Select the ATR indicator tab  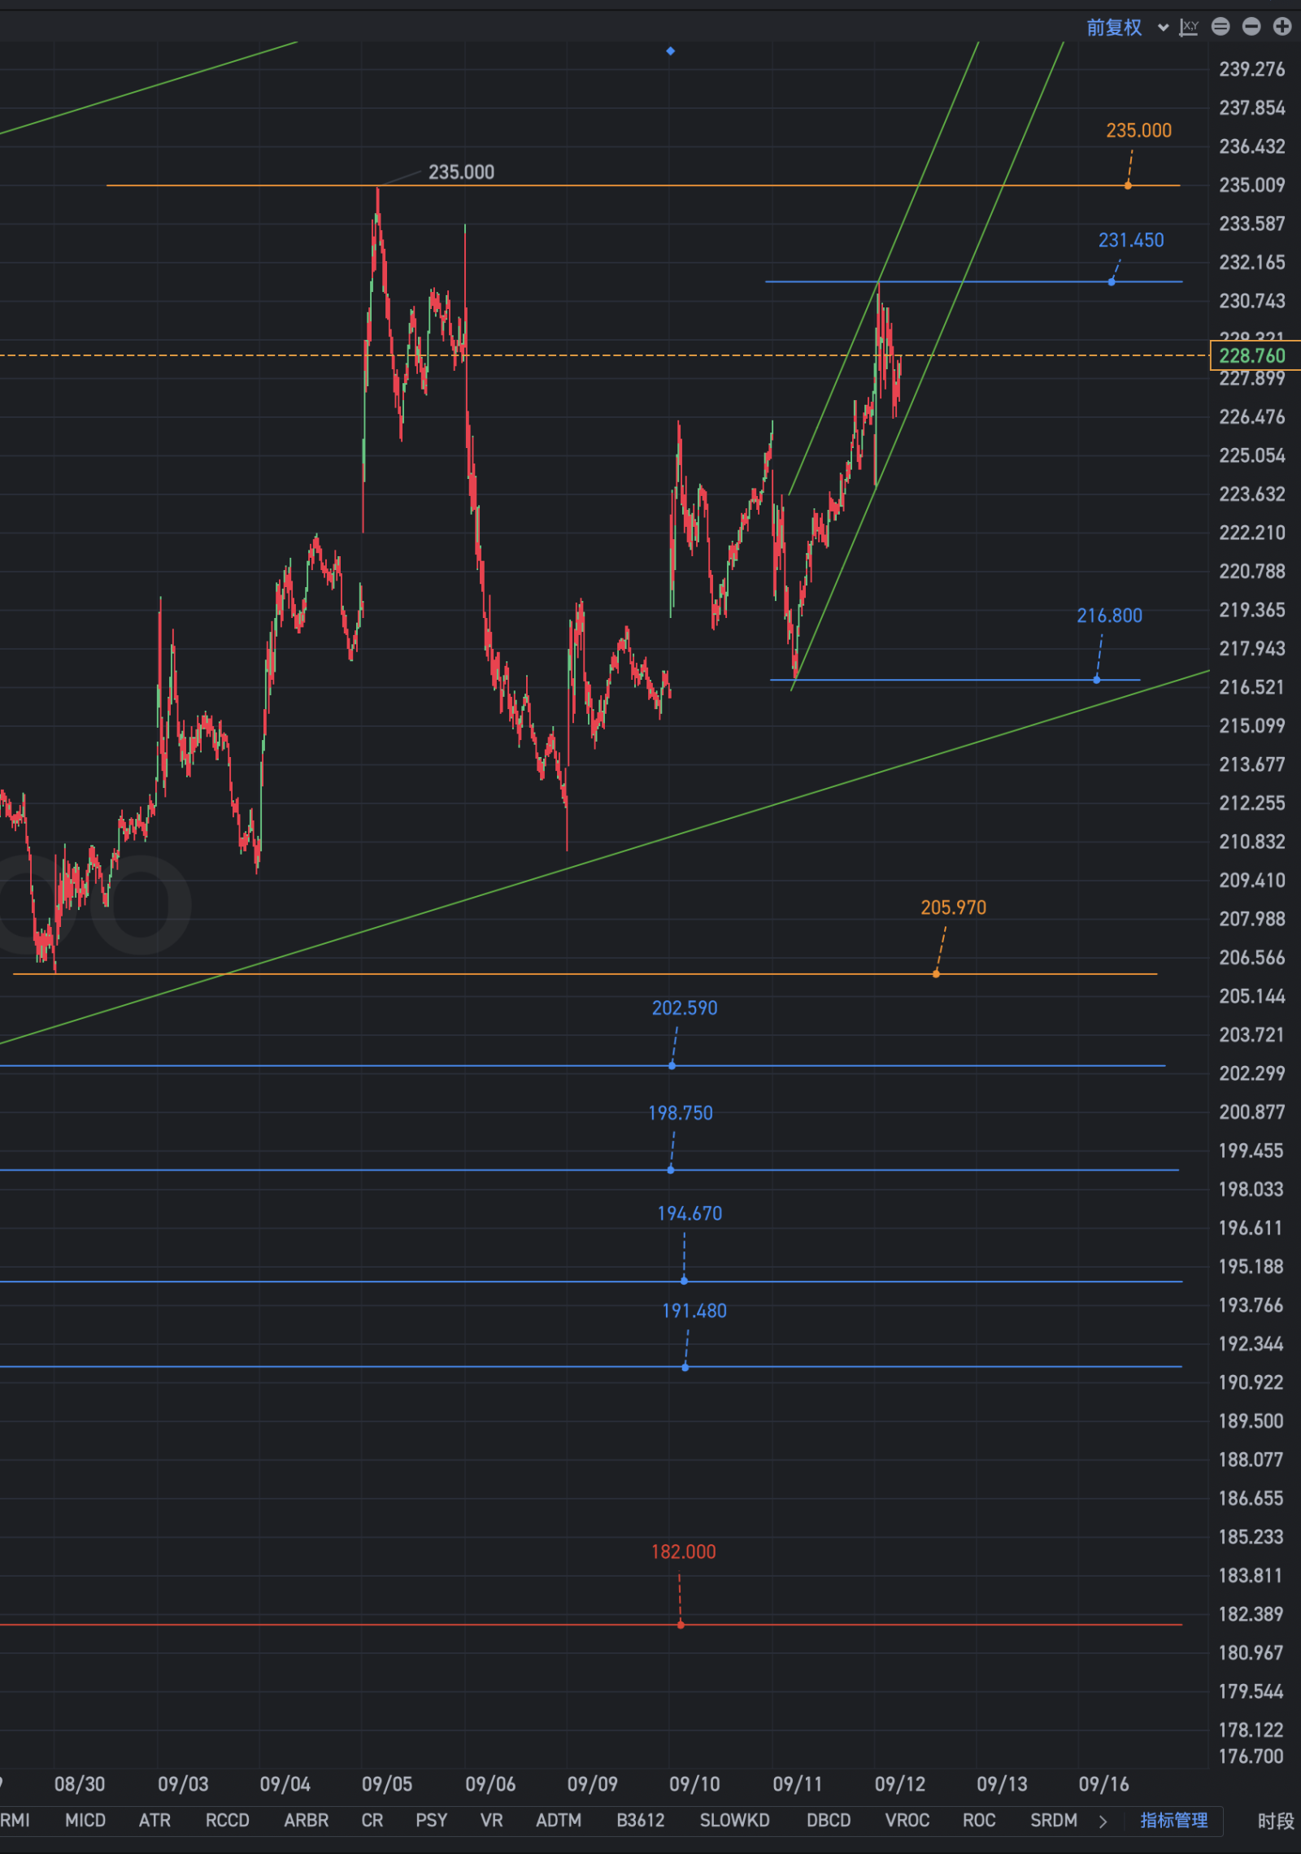(154, 1820)
